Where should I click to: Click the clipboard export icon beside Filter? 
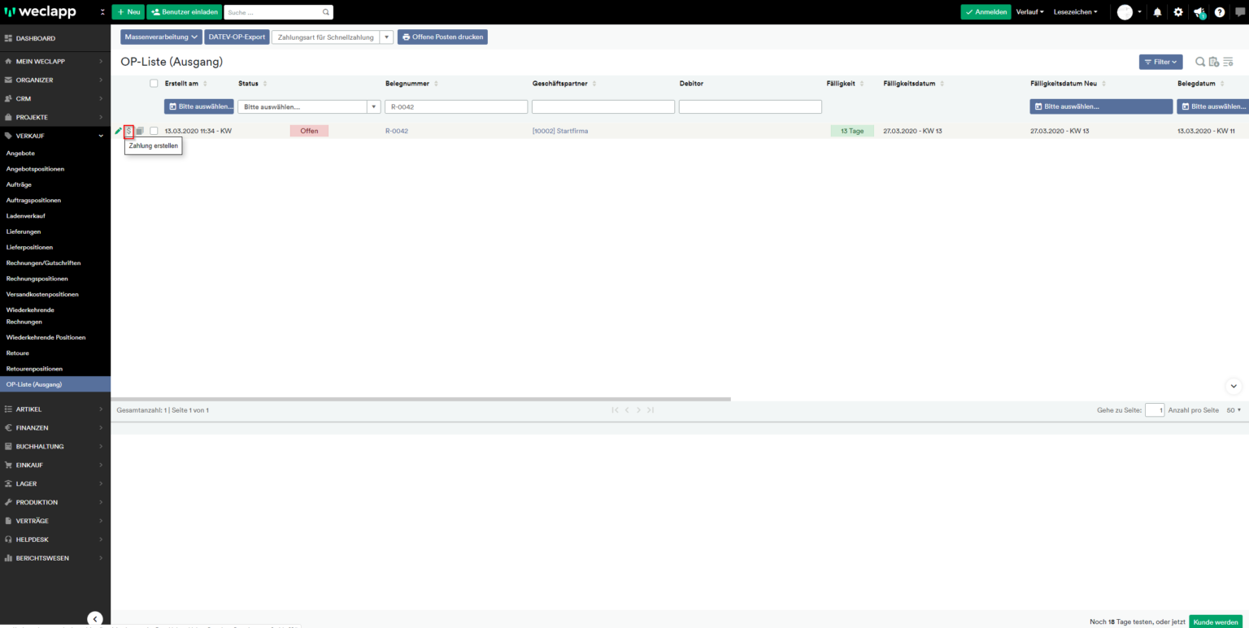(x=1213, y=62)
